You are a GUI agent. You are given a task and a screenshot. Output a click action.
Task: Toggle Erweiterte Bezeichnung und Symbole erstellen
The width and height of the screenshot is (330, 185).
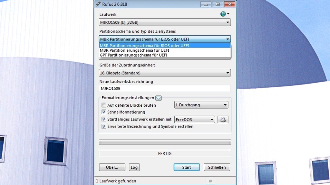104,126
